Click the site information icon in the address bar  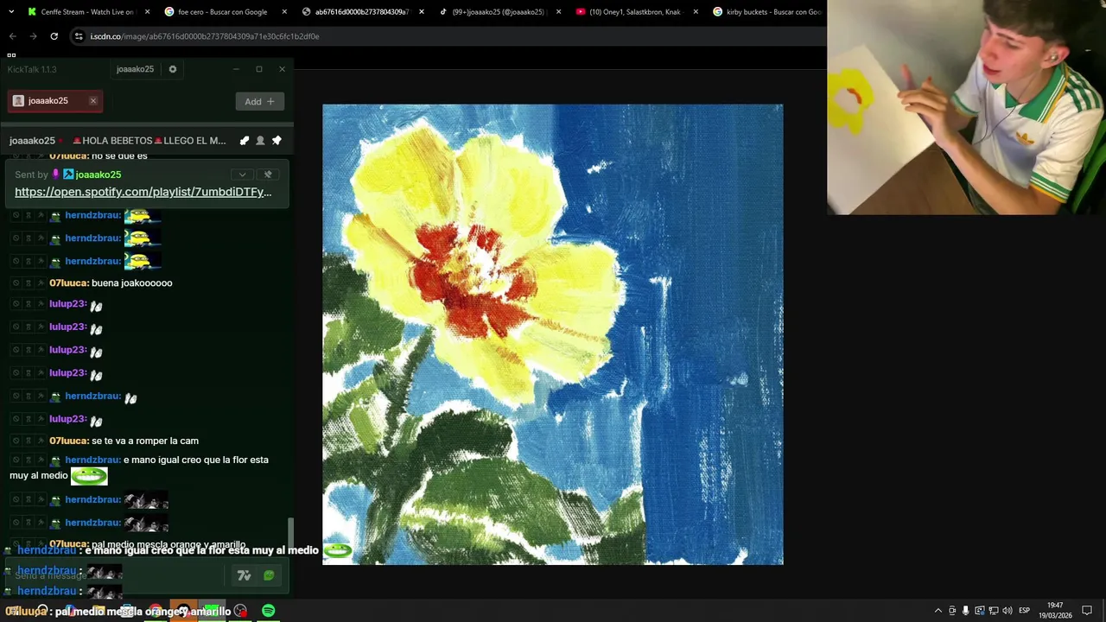(79, 36)
